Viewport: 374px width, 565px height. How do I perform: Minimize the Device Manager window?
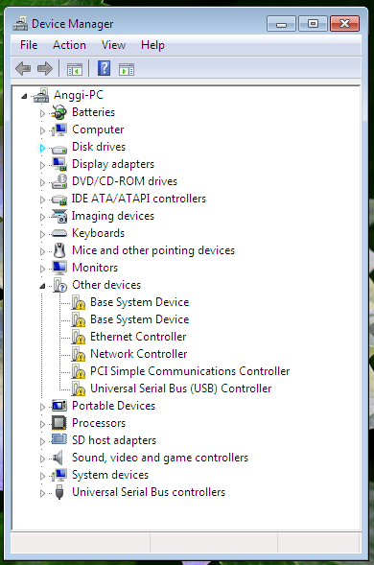281,24
